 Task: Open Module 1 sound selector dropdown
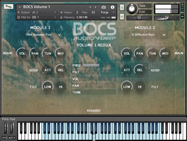pos(59,35)
